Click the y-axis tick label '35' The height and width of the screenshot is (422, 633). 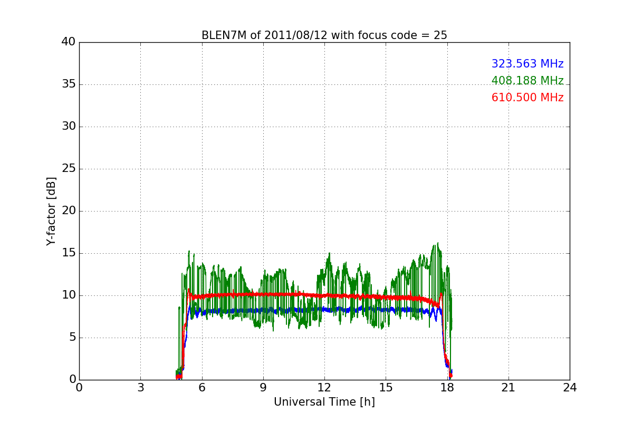tap(68, 84)
